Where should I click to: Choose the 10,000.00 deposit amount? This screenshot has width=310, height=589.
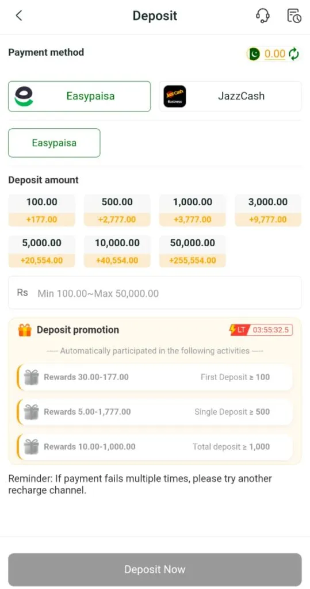117,251
